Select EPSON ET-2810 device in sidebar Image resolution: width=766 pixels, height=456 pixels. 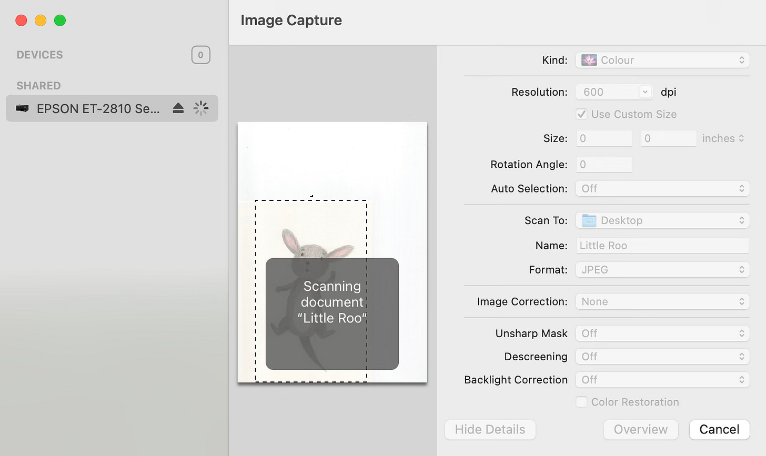click(x=112, y=108)
